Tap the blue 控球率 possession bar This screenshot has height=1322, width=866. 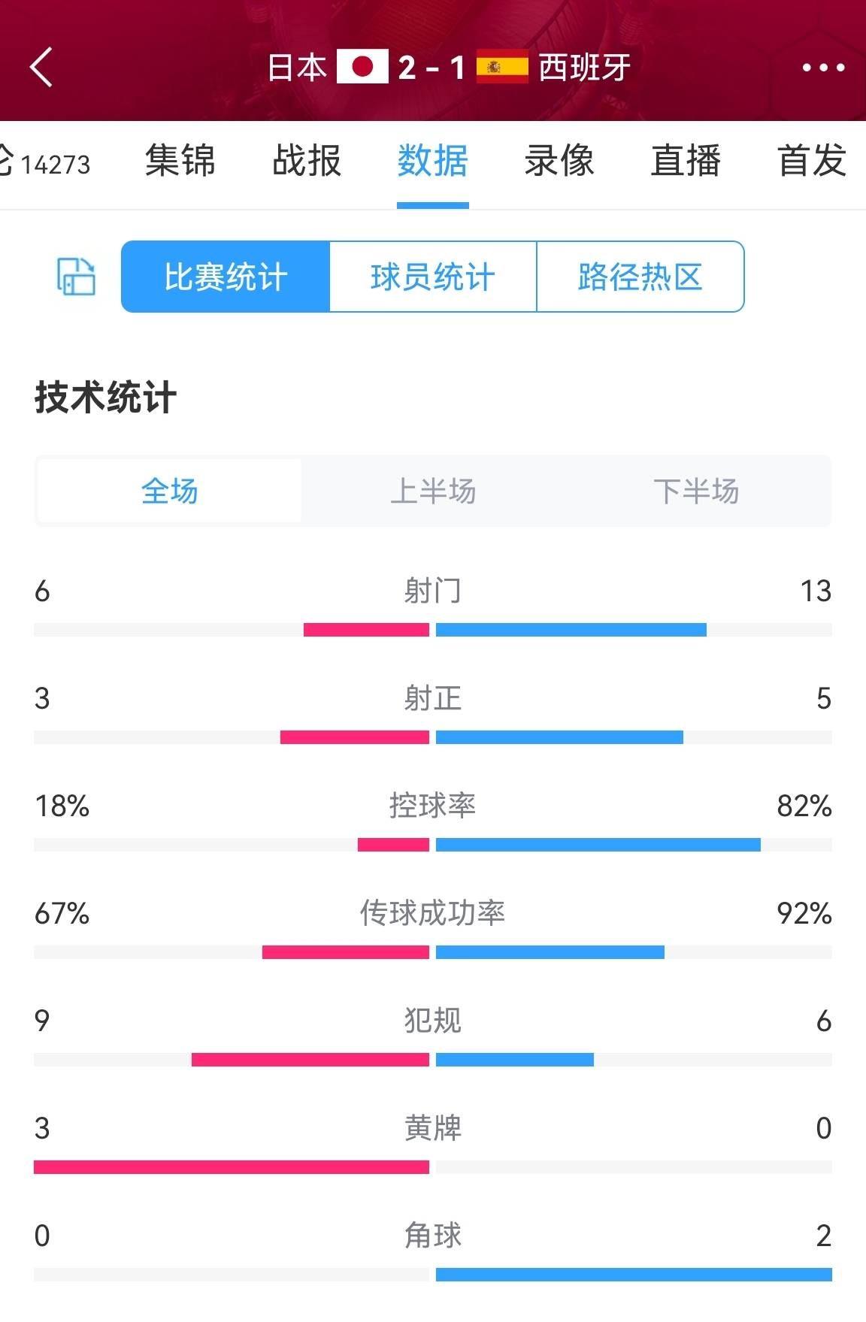(x=598, y=845)
